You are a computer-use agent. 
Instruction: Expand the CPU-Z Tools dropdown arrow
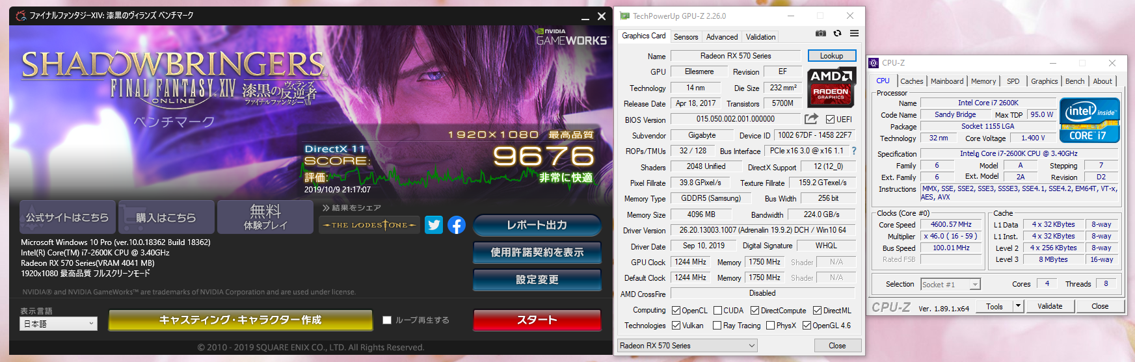[1019, 306]
